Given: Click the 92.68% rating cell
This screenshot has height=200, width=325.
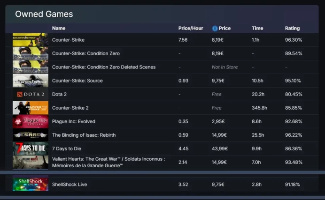Looking at the screenshot, I should pyautogui.click(x=294, y=121).
